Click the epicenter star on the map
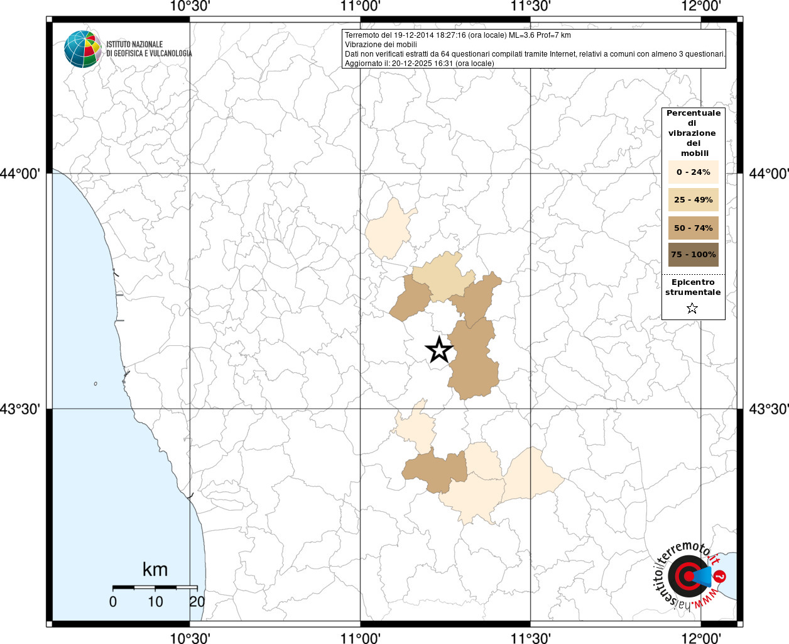Image resolution: width=789 pixels, height=644 pixels. (440, 350)
